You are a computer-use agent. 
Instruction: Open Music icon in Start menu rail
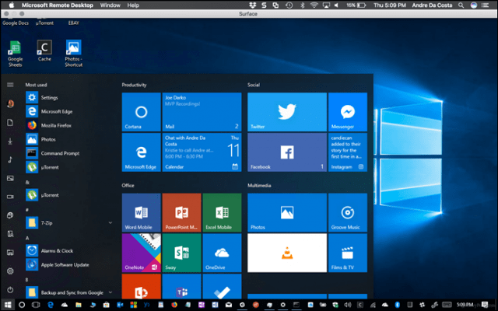(x=10, y=159)
